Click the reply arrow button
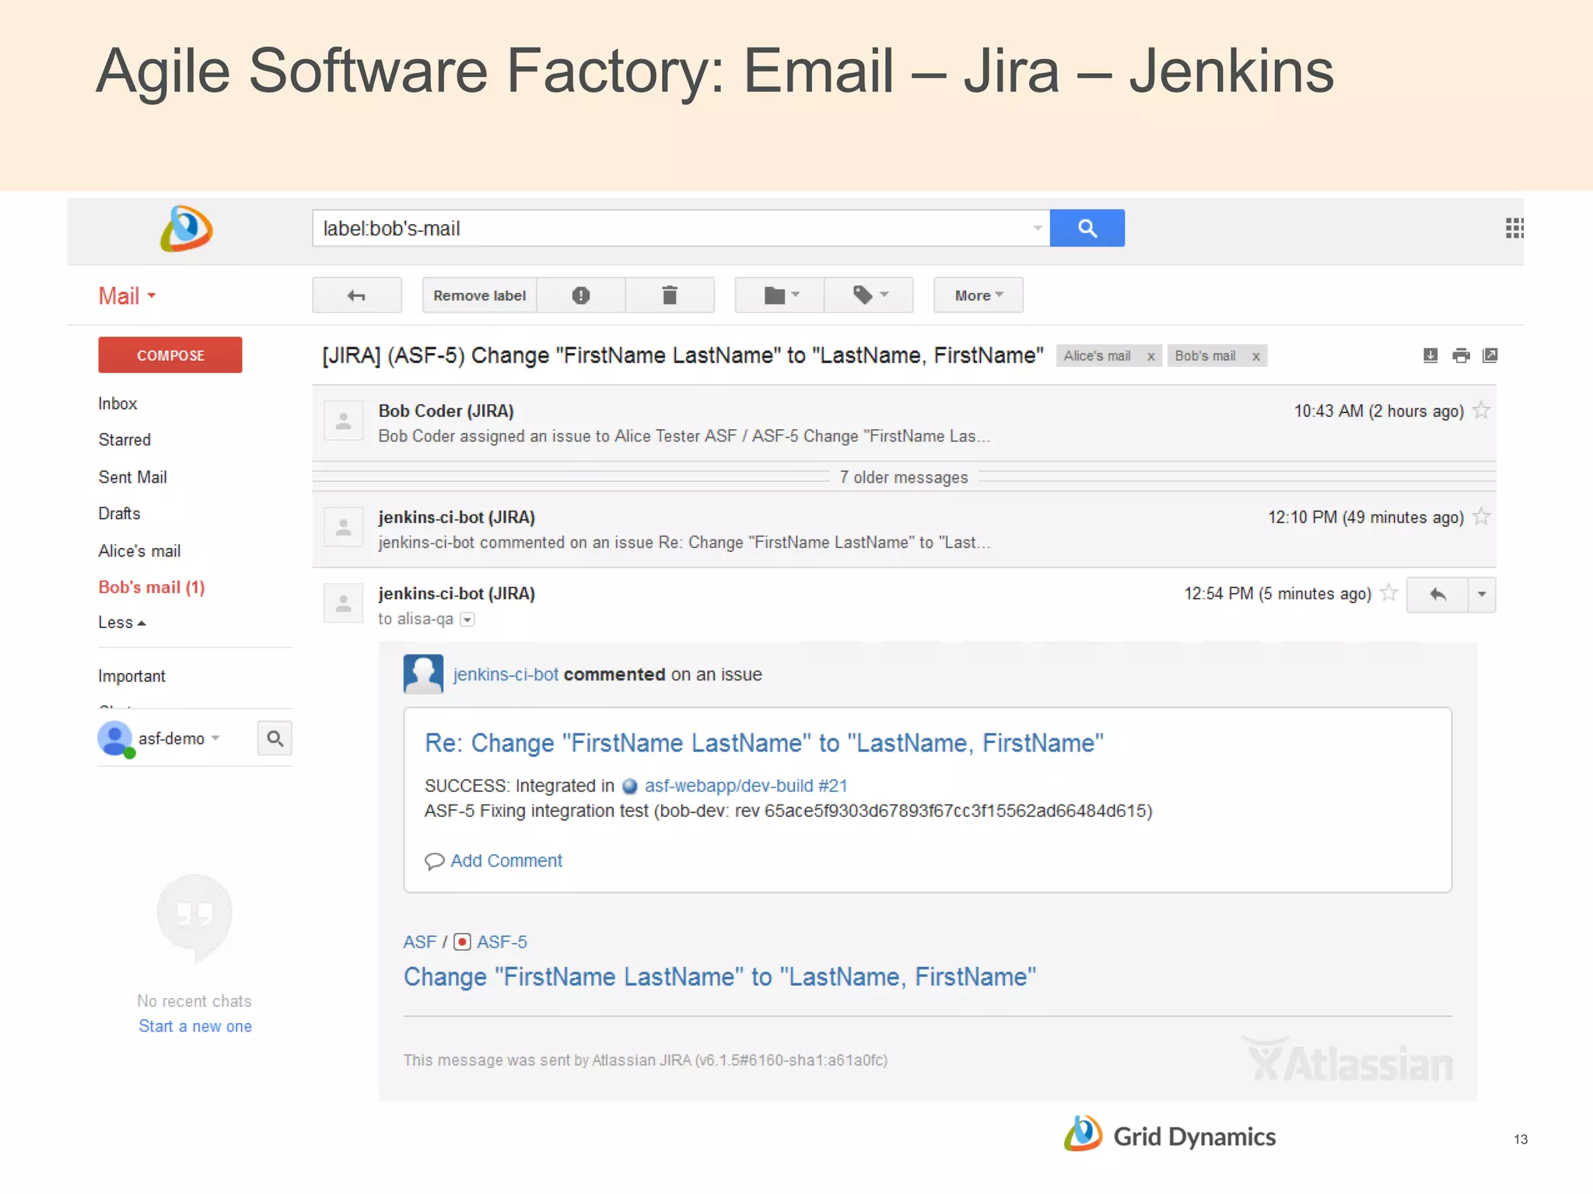The width and height of the screenshot is (1593, 1194). [1437, 595]
